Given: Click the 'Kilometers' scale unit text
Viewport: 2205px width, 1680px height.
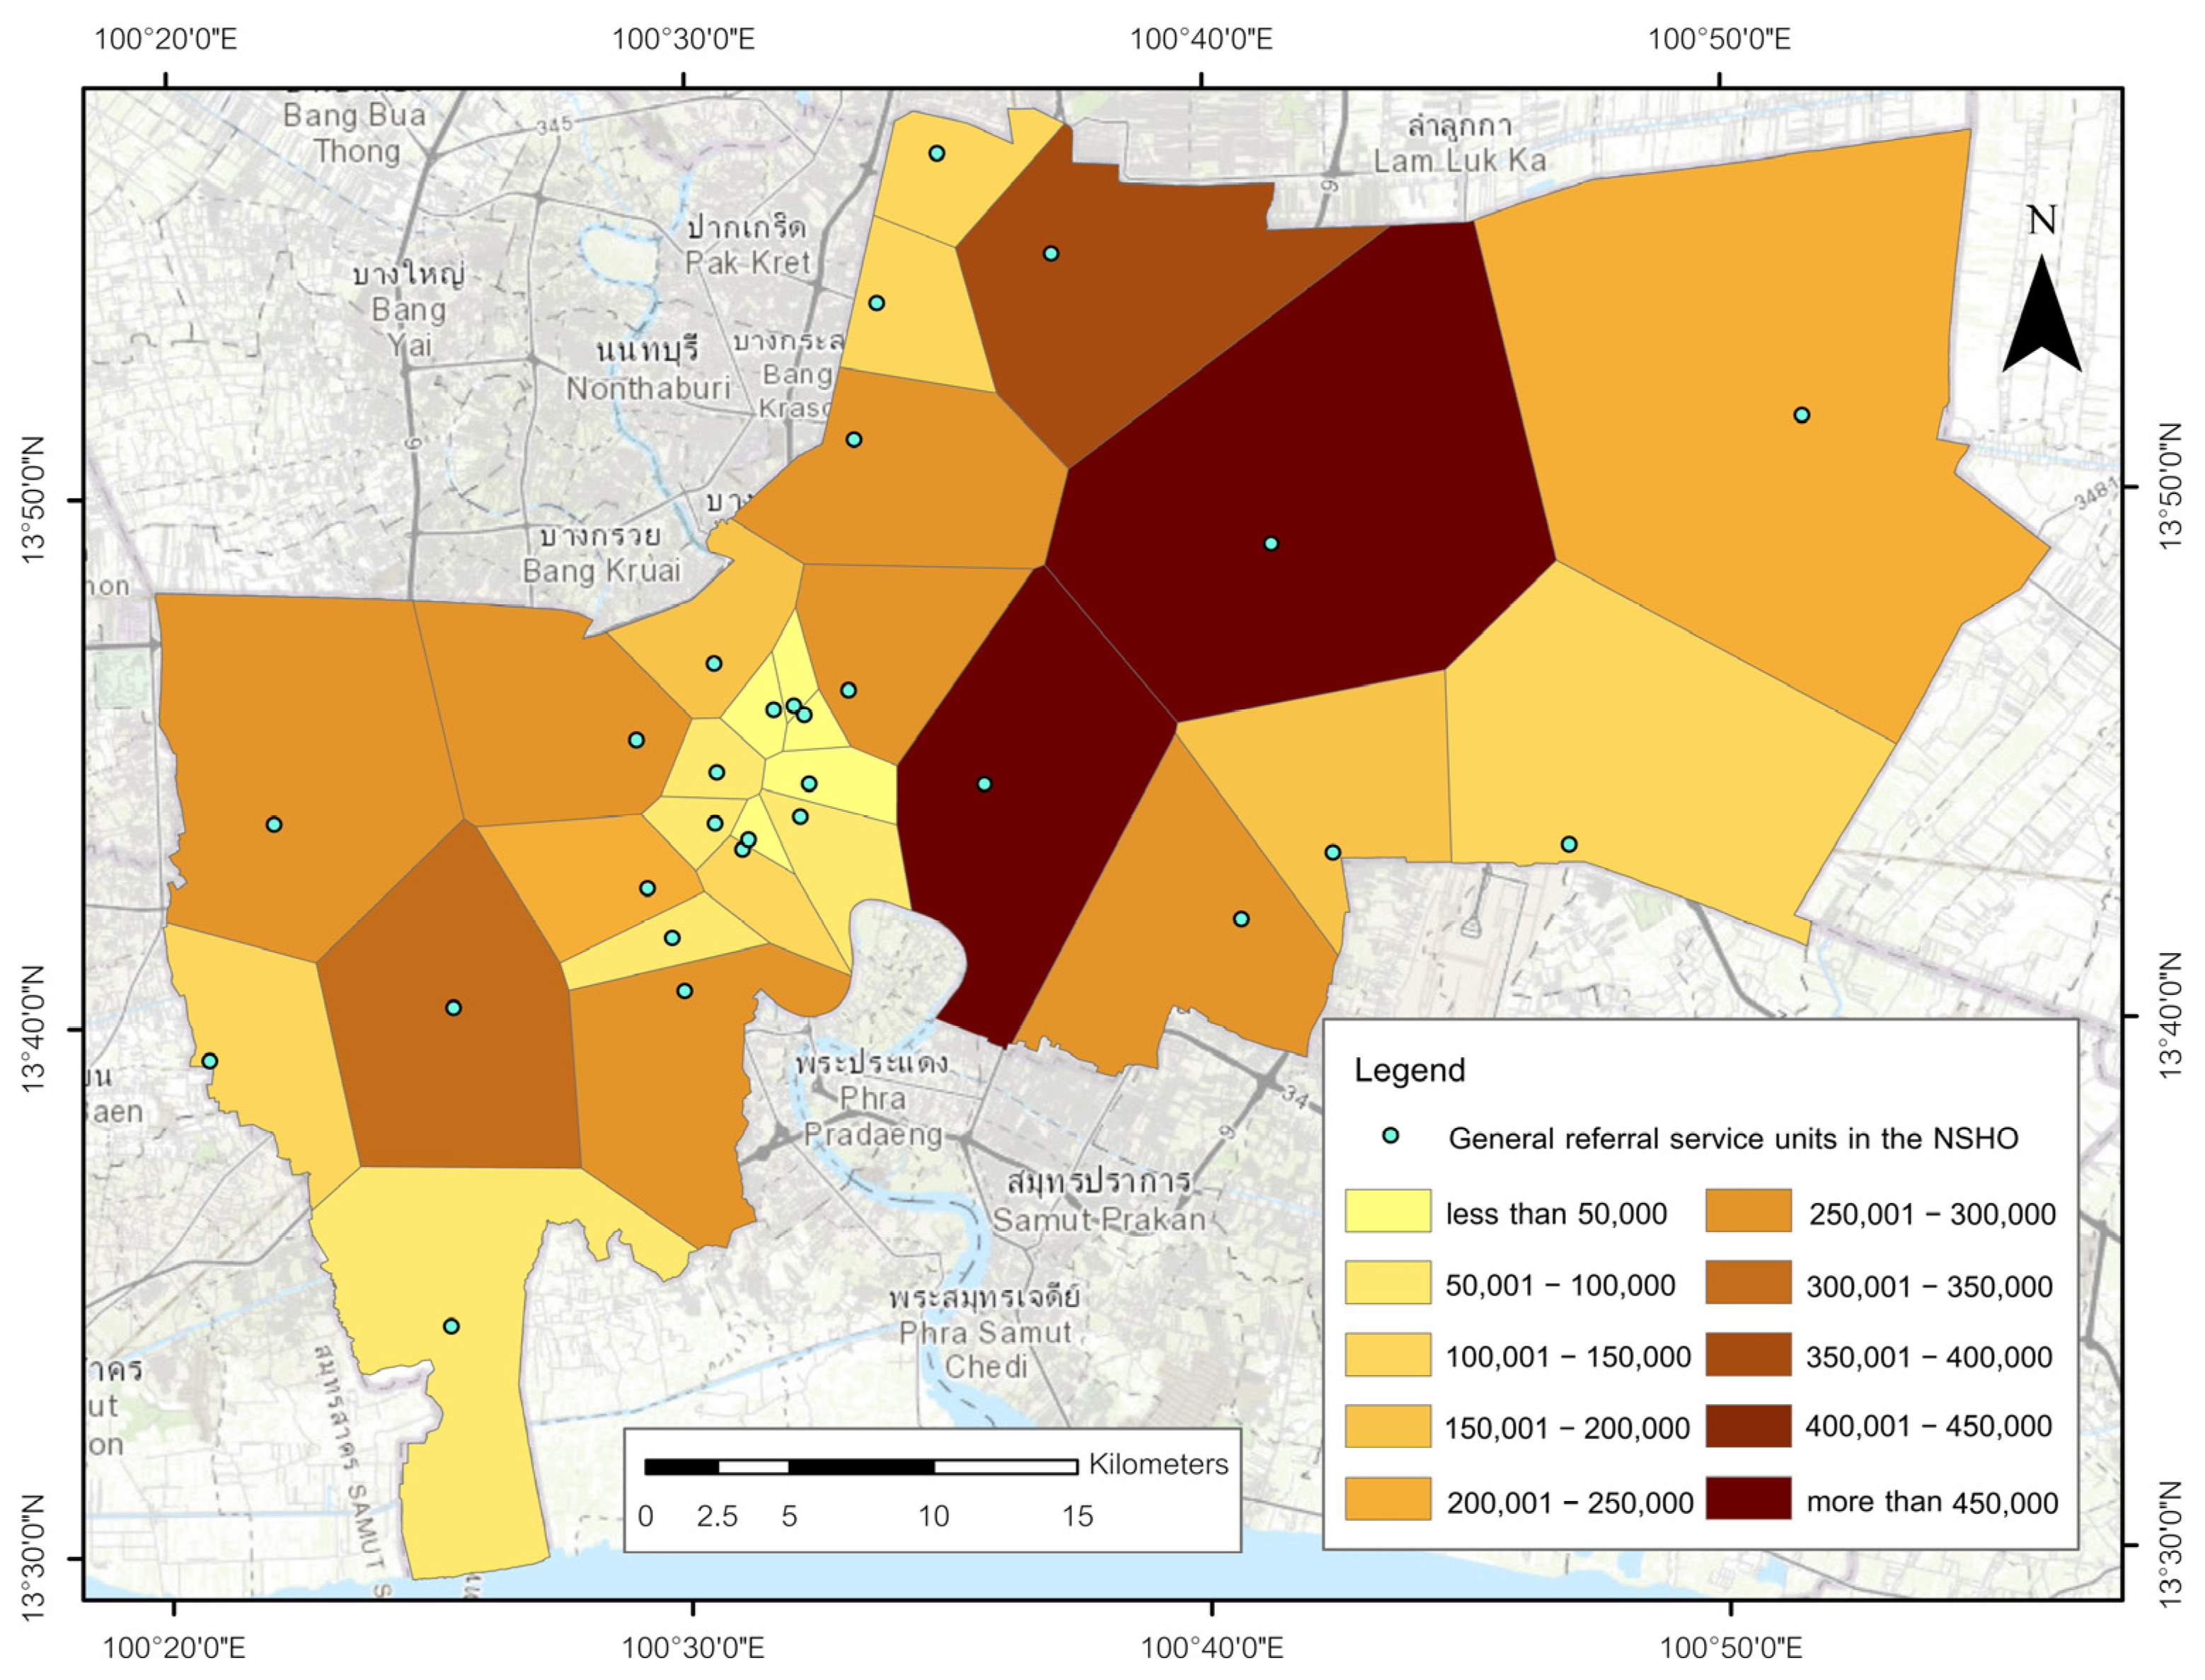Looking at the screenshot, I should click(x=1157, y=1464).
